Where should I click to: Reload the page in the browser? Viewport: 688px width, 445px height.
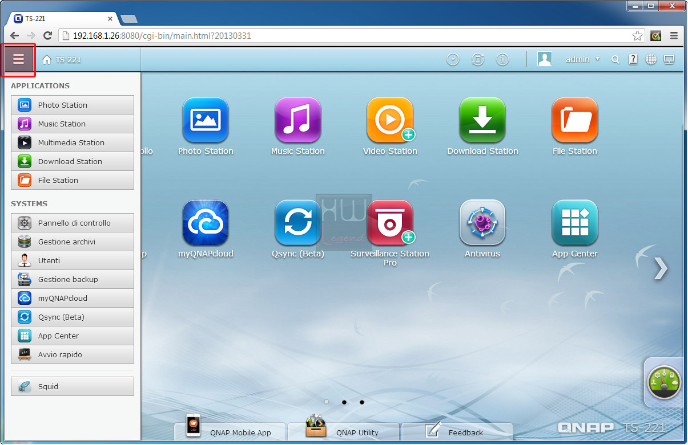[48, 35]
